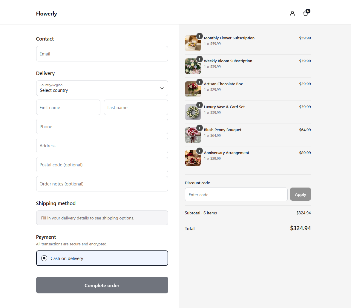
Task: Click the chevron arrow in Select country
Action: click(162, 89)
